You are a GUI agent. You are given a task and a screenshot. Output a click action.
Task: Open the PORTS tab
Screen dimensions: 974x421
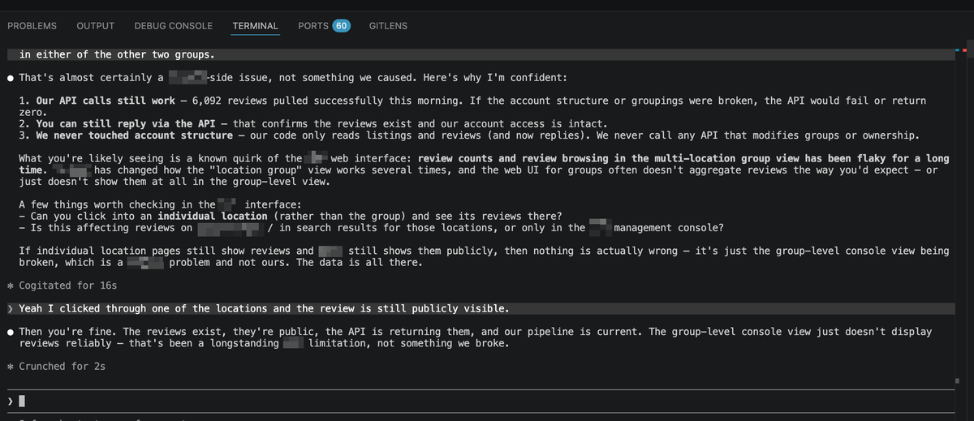coord(313,26)
